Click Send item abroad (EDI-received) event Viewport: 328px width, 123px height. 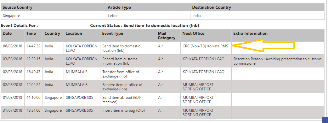122,100
